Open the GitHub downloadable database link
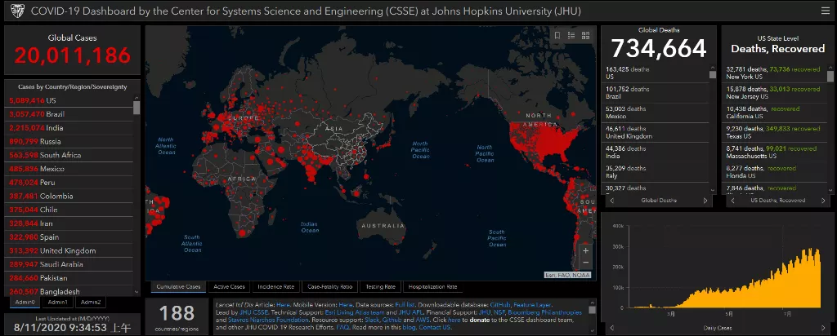 tap(500, 304)
